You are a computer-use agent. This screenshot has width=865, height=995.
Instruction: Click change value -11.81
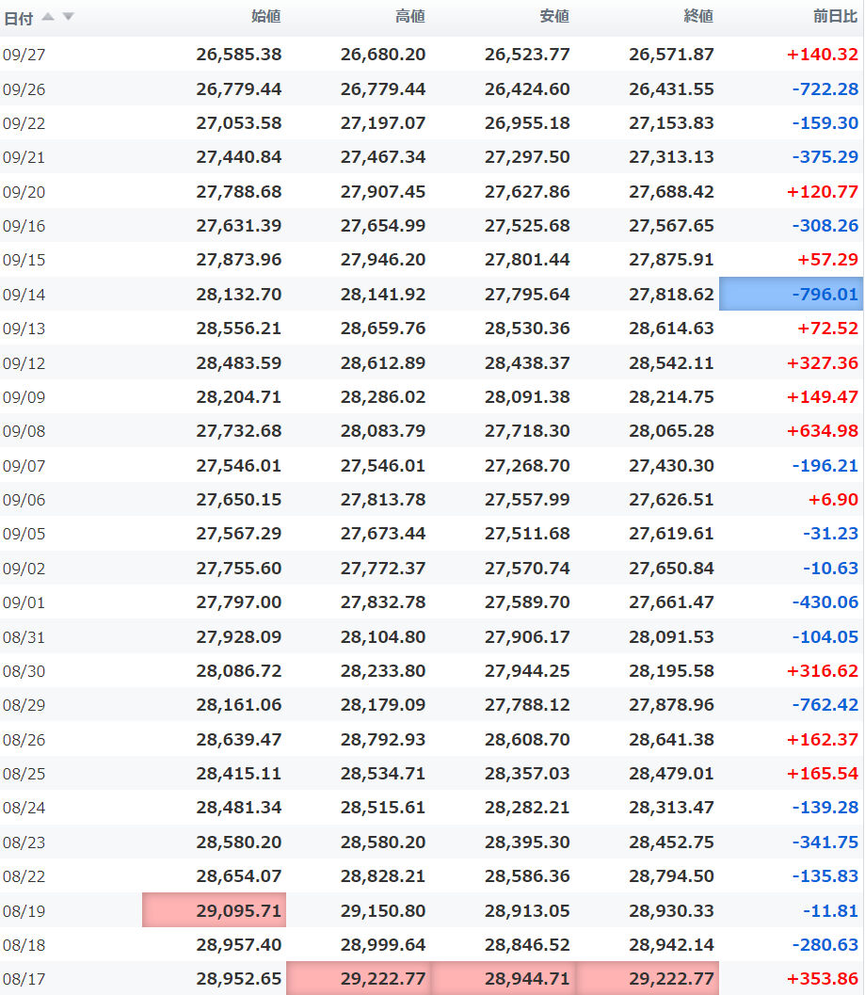(x=831, y=910)
